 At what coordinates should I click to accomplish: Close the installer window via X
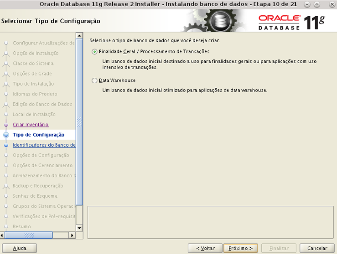(x=332, y=4)
